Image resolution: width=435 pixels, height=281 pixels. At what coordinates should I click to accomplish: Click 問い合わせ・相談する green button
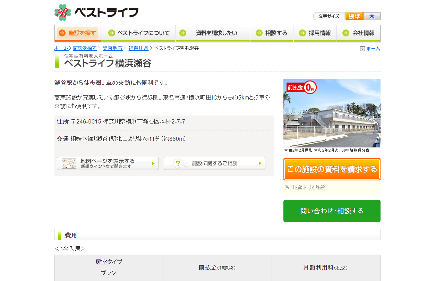click(x=332, y=211)
